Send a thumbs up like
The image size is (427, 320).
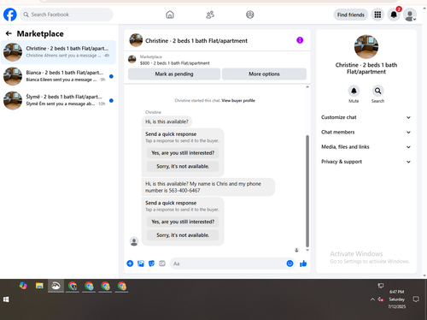303,264
